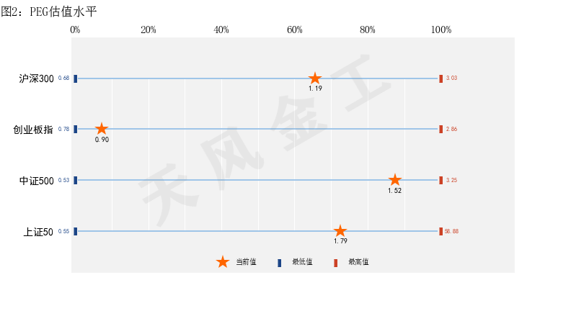Click the 3.03 maximum value label

[x=451, y=78]
